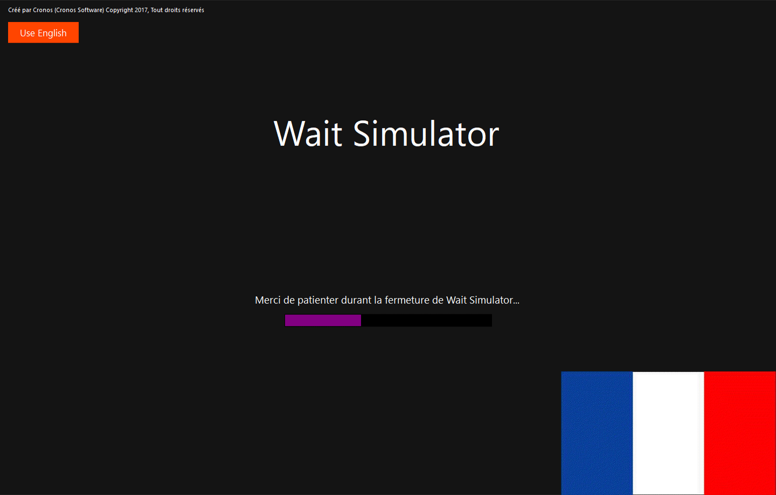Switch language with the Use English button
This screenshot has height=495, width=776.
coord(43,33)
